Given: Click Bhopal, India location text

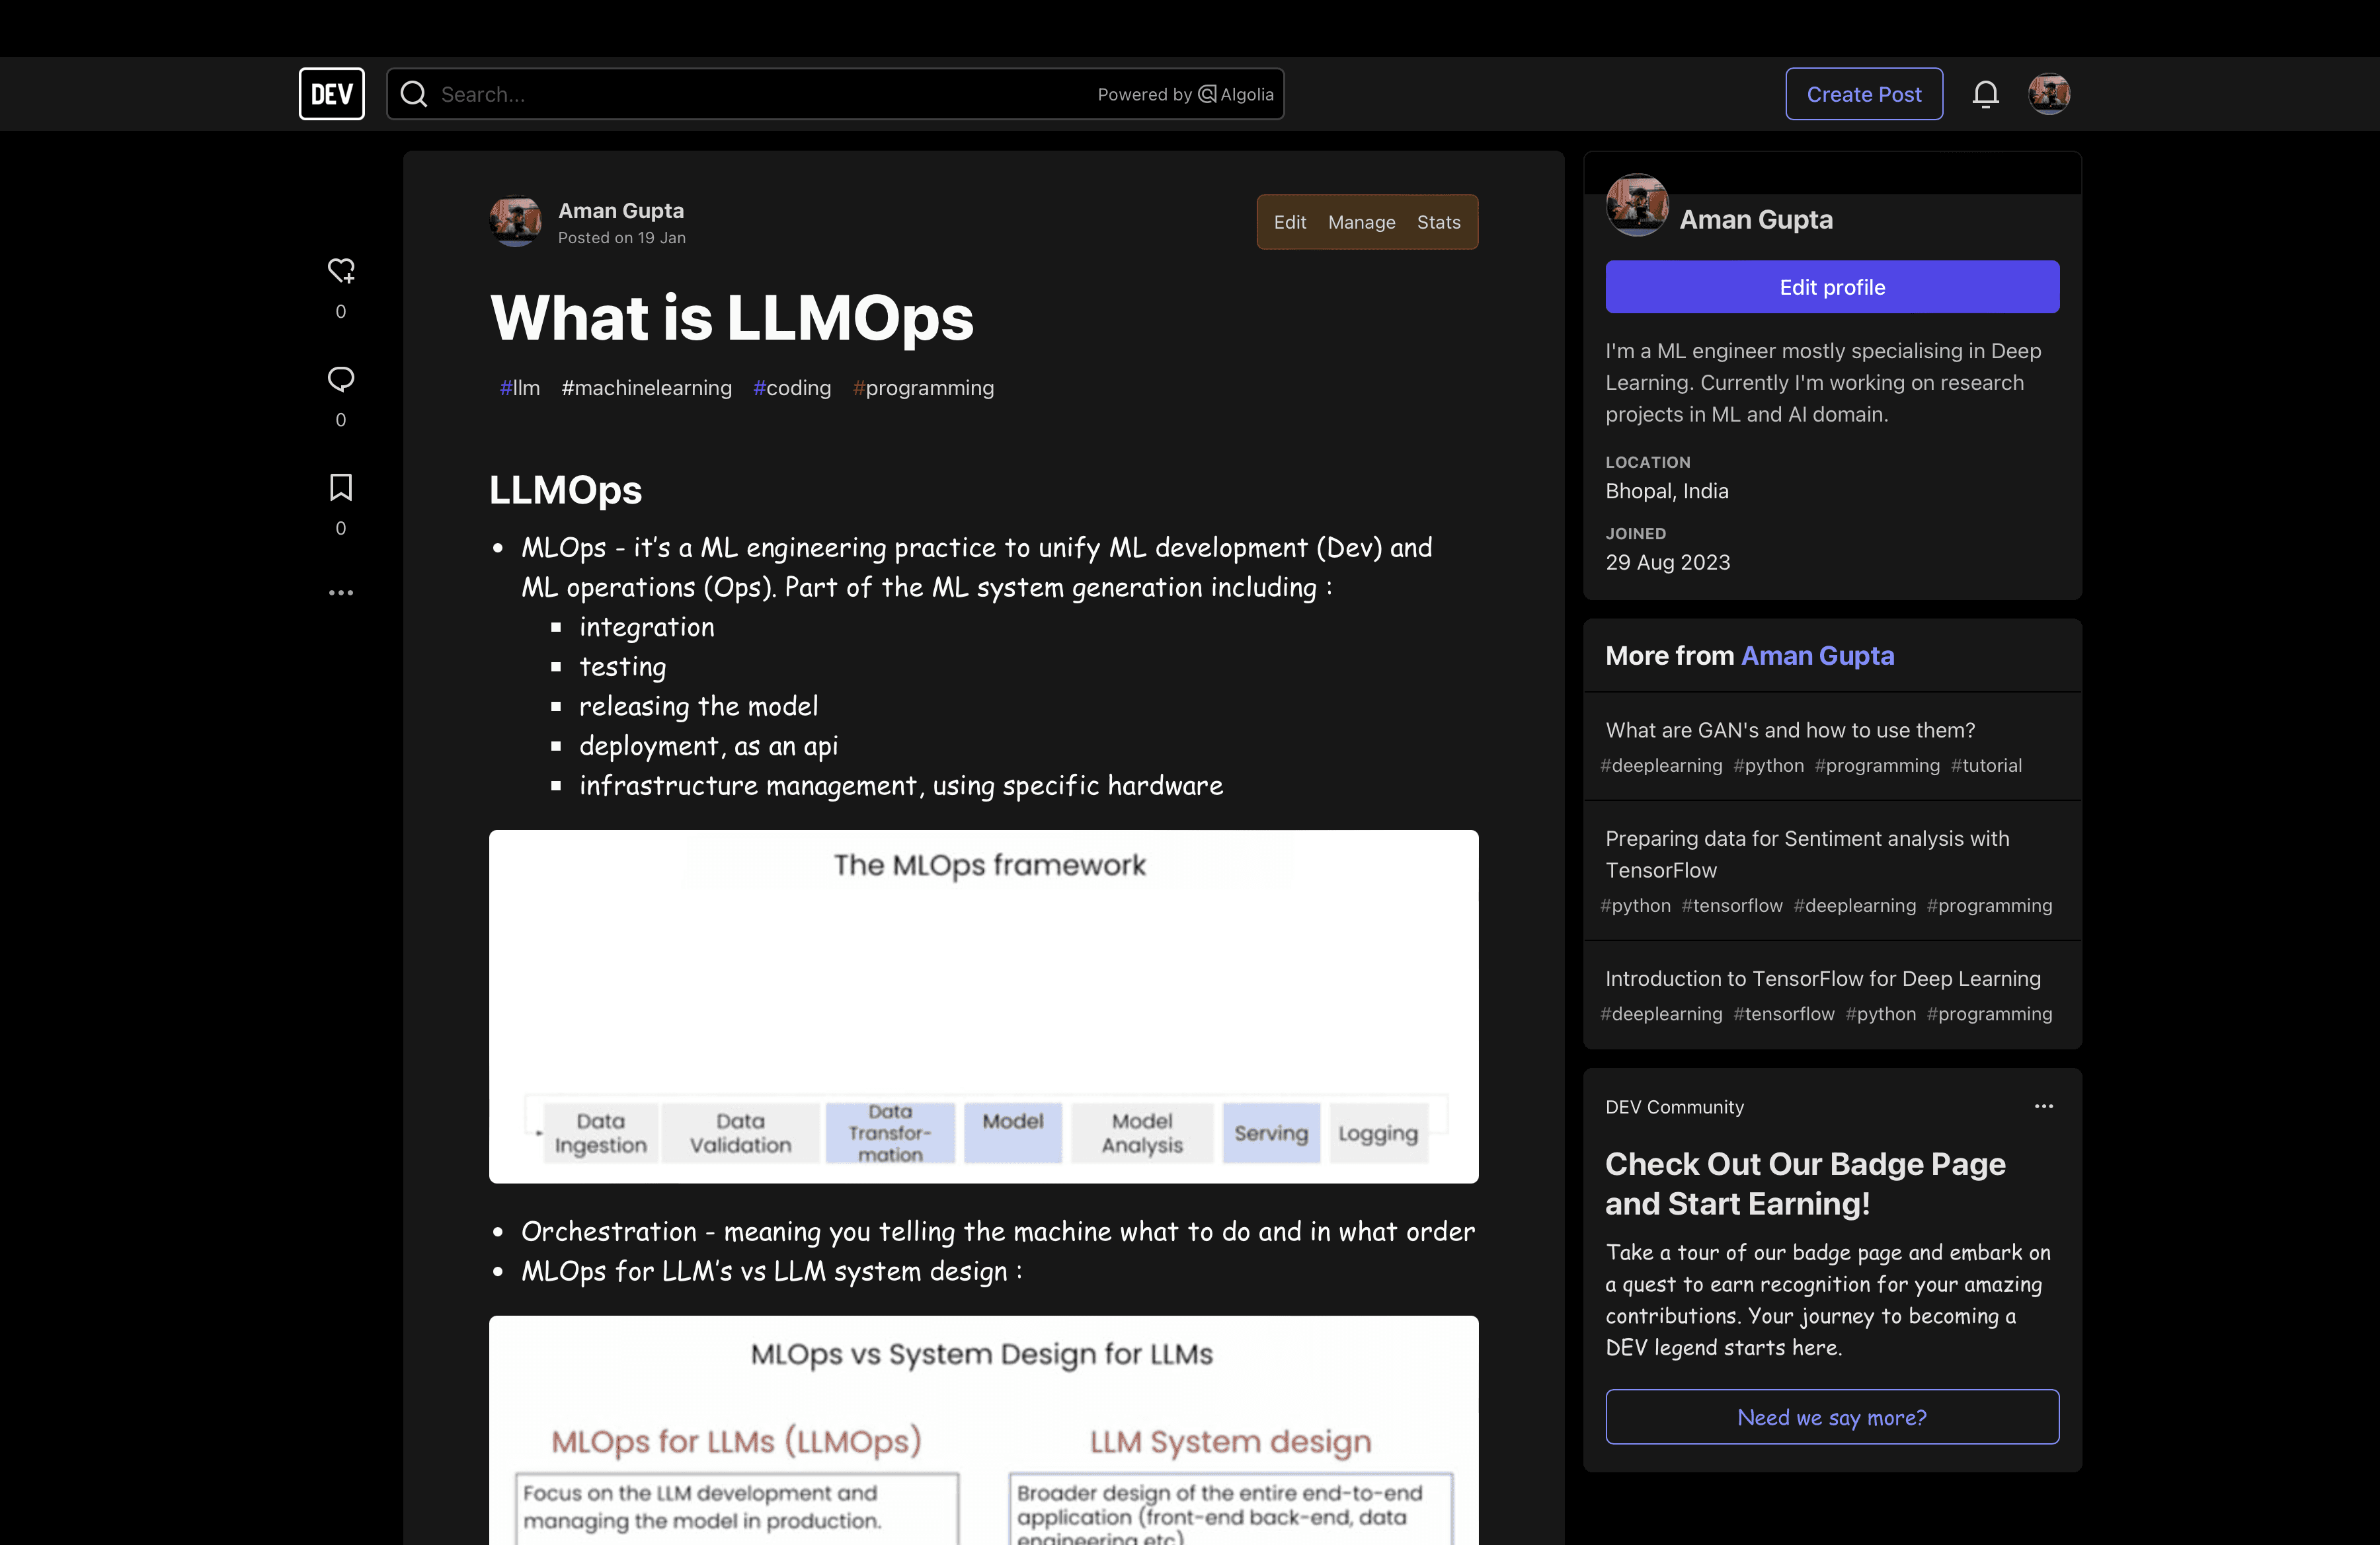Looking at the screenshot, I should coord(1667,491).
